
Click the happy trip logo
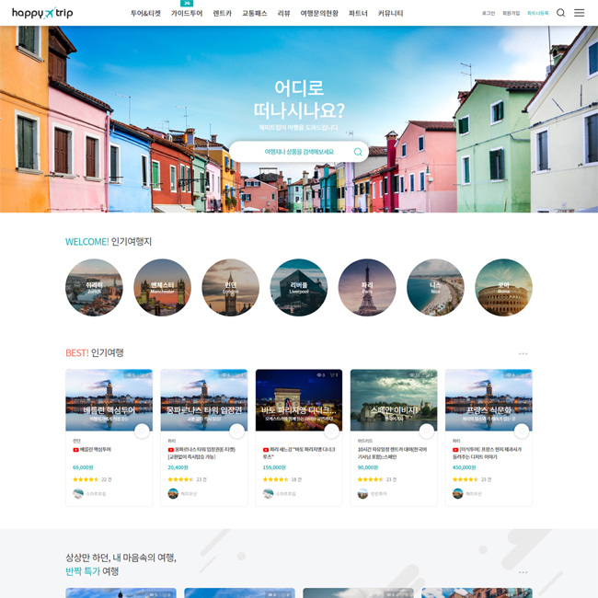(x=42, y=13)
